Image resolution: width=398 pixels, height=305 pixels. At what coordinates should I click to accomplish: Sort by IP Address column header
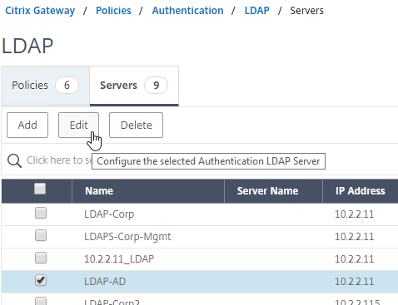[361, 191]
